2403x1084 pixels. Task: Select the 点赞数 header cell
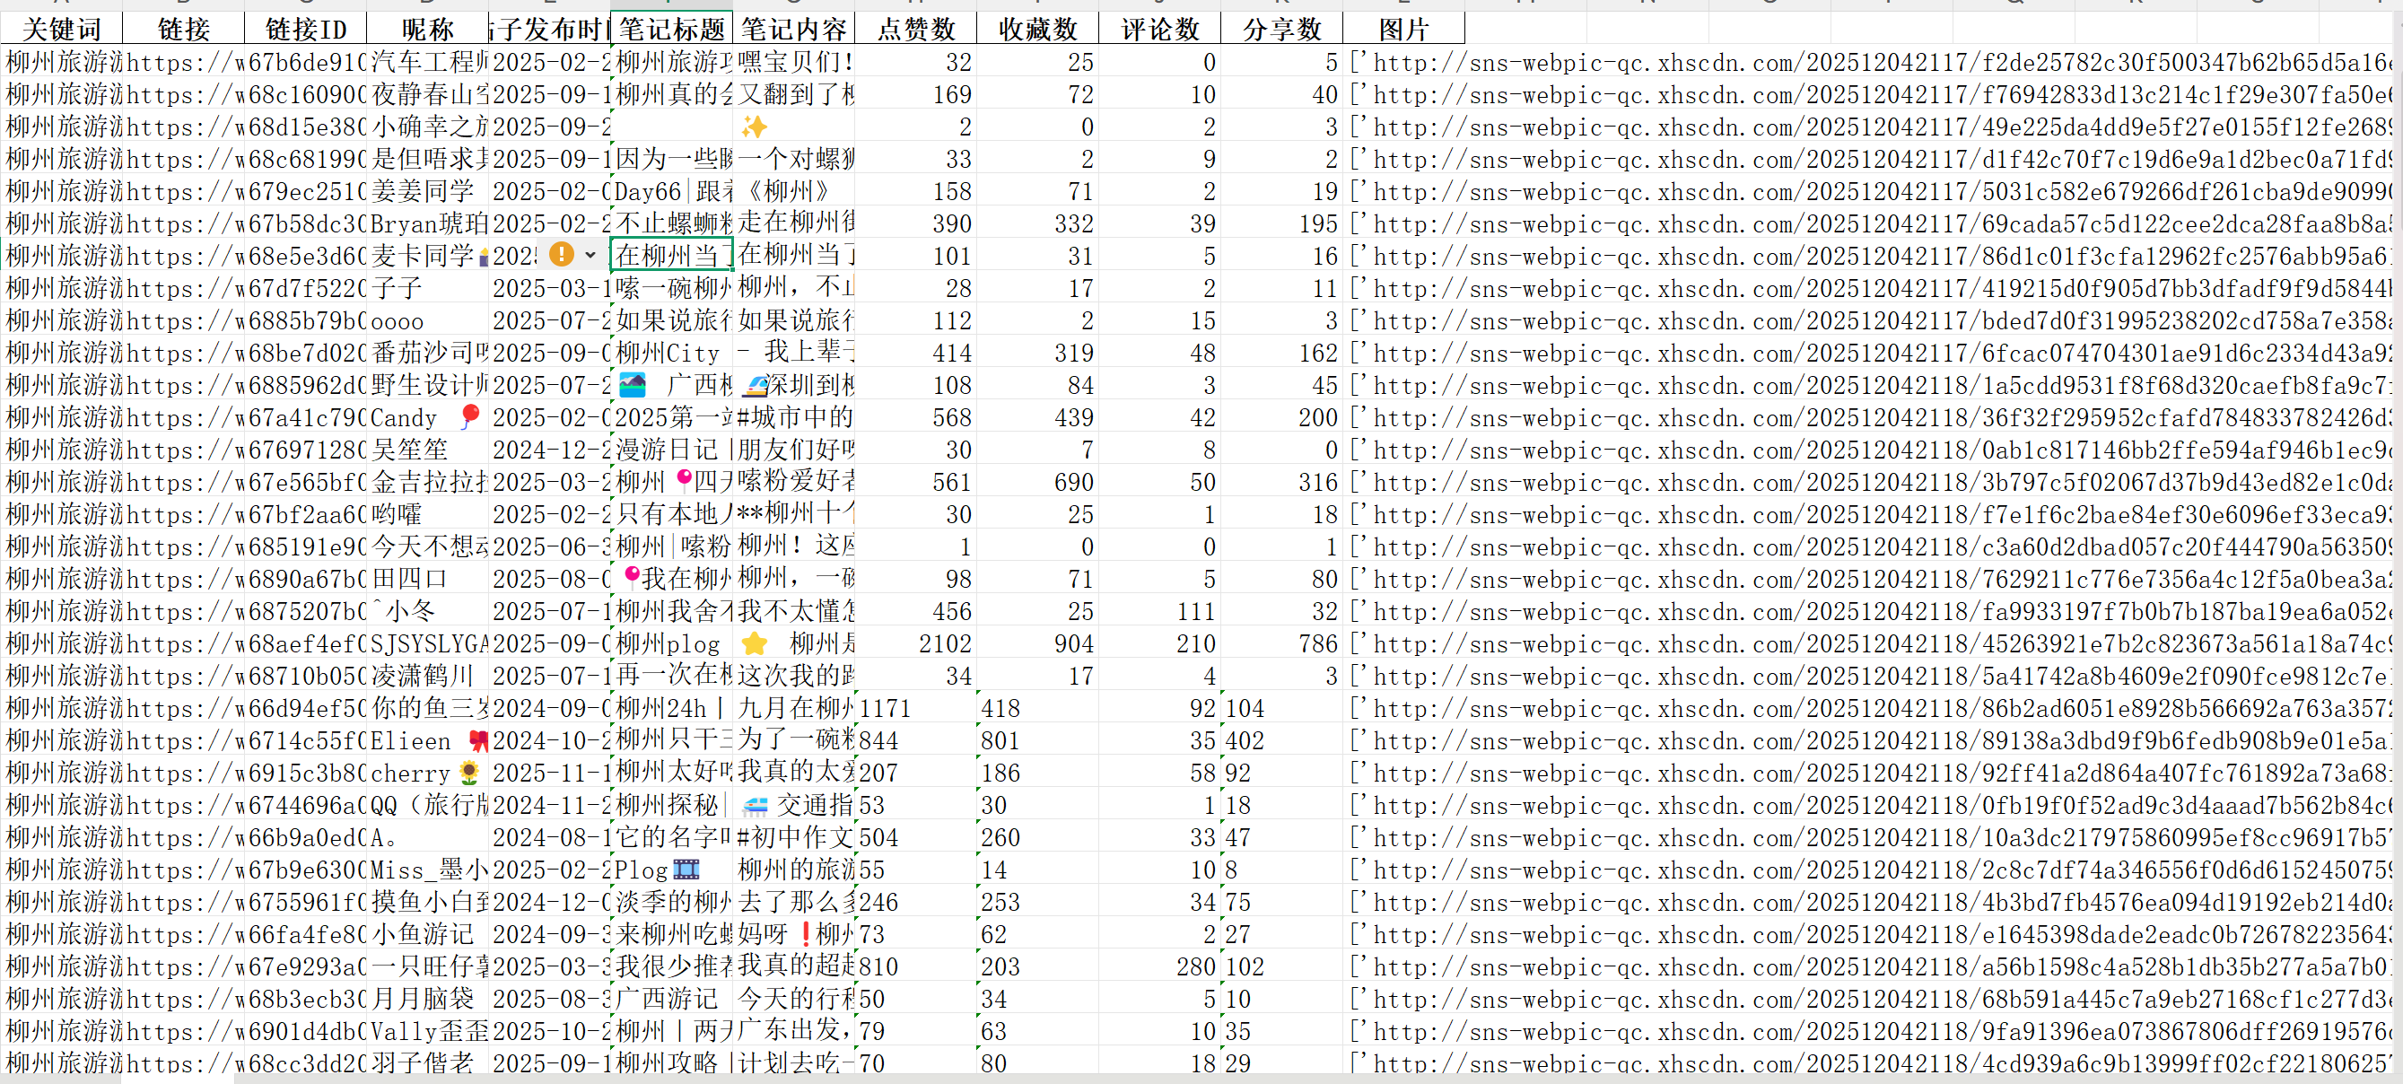click(x=915, y=29)
